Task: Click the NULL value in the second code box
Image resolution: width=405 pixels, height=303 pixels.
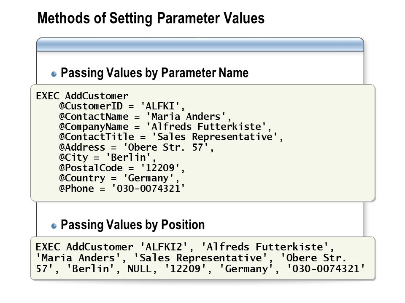Action: pyautogui.click(x=139, y=269)
